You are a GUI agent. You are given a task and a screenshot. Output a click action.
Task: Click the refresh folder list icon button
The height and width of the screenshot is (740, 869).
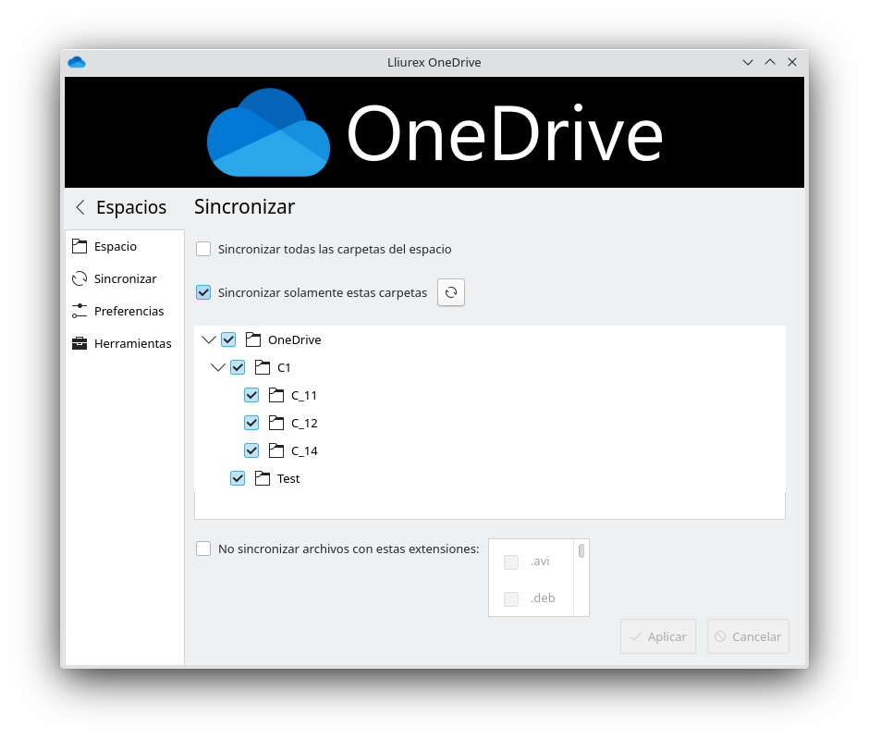[x=451, y=292]
